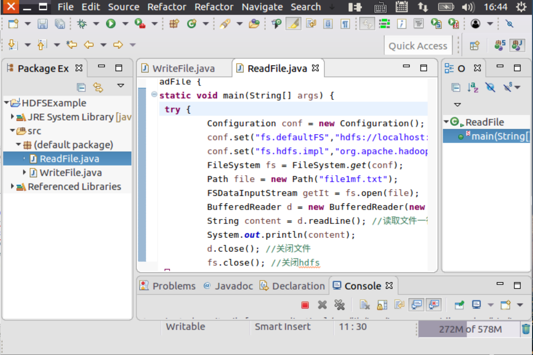This screenshot has height=355, width=533.
Task: Toggle Hide Static members in Outline
Action: pyautogui.click(x=507, y=88)
